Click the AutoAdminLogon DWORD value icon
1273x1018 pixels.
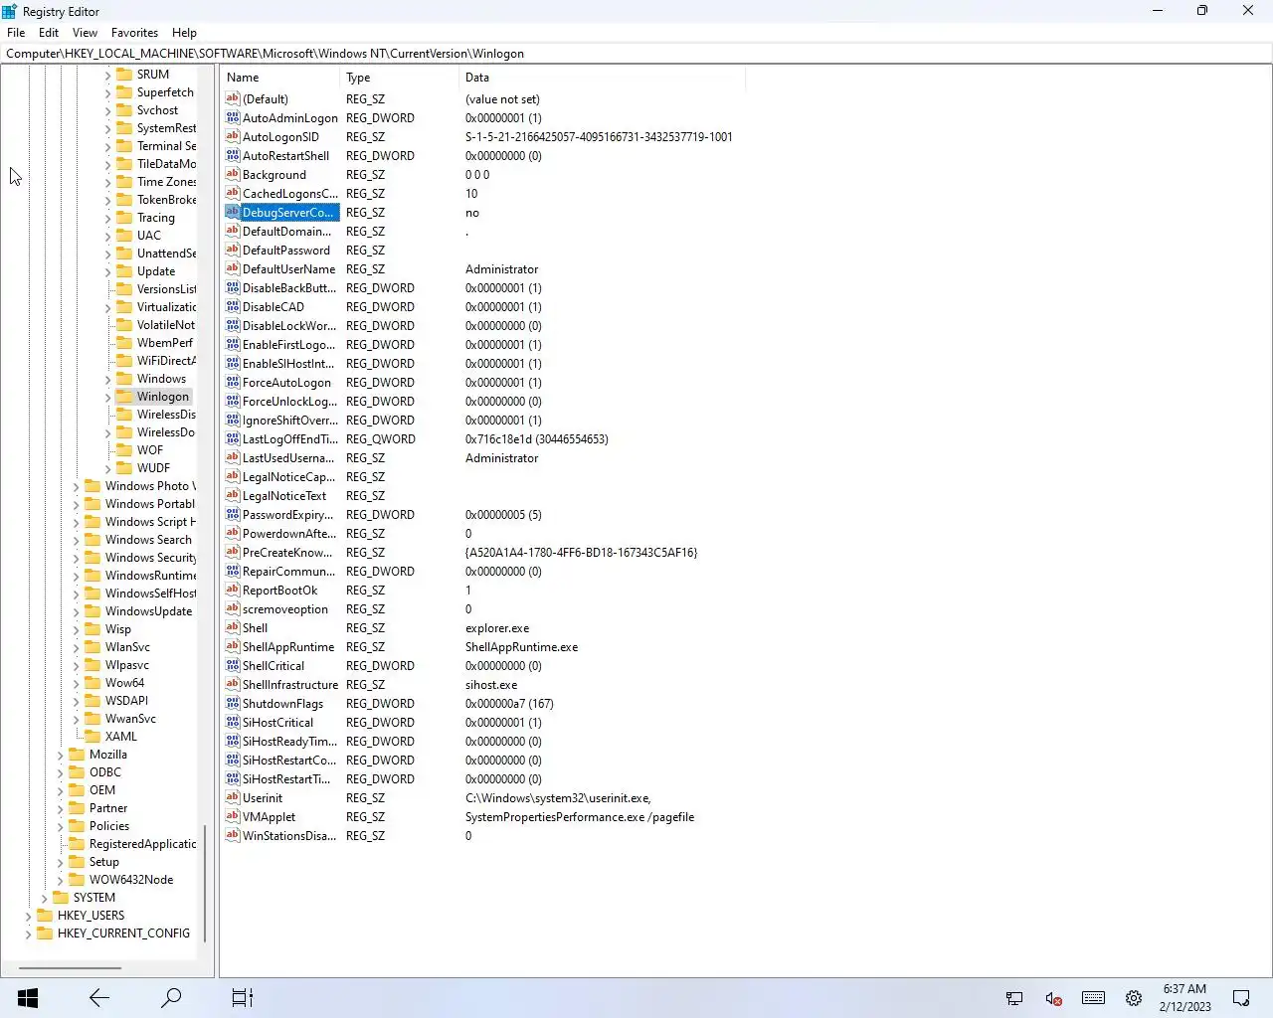pyautogui.click(x=233, y=117)
